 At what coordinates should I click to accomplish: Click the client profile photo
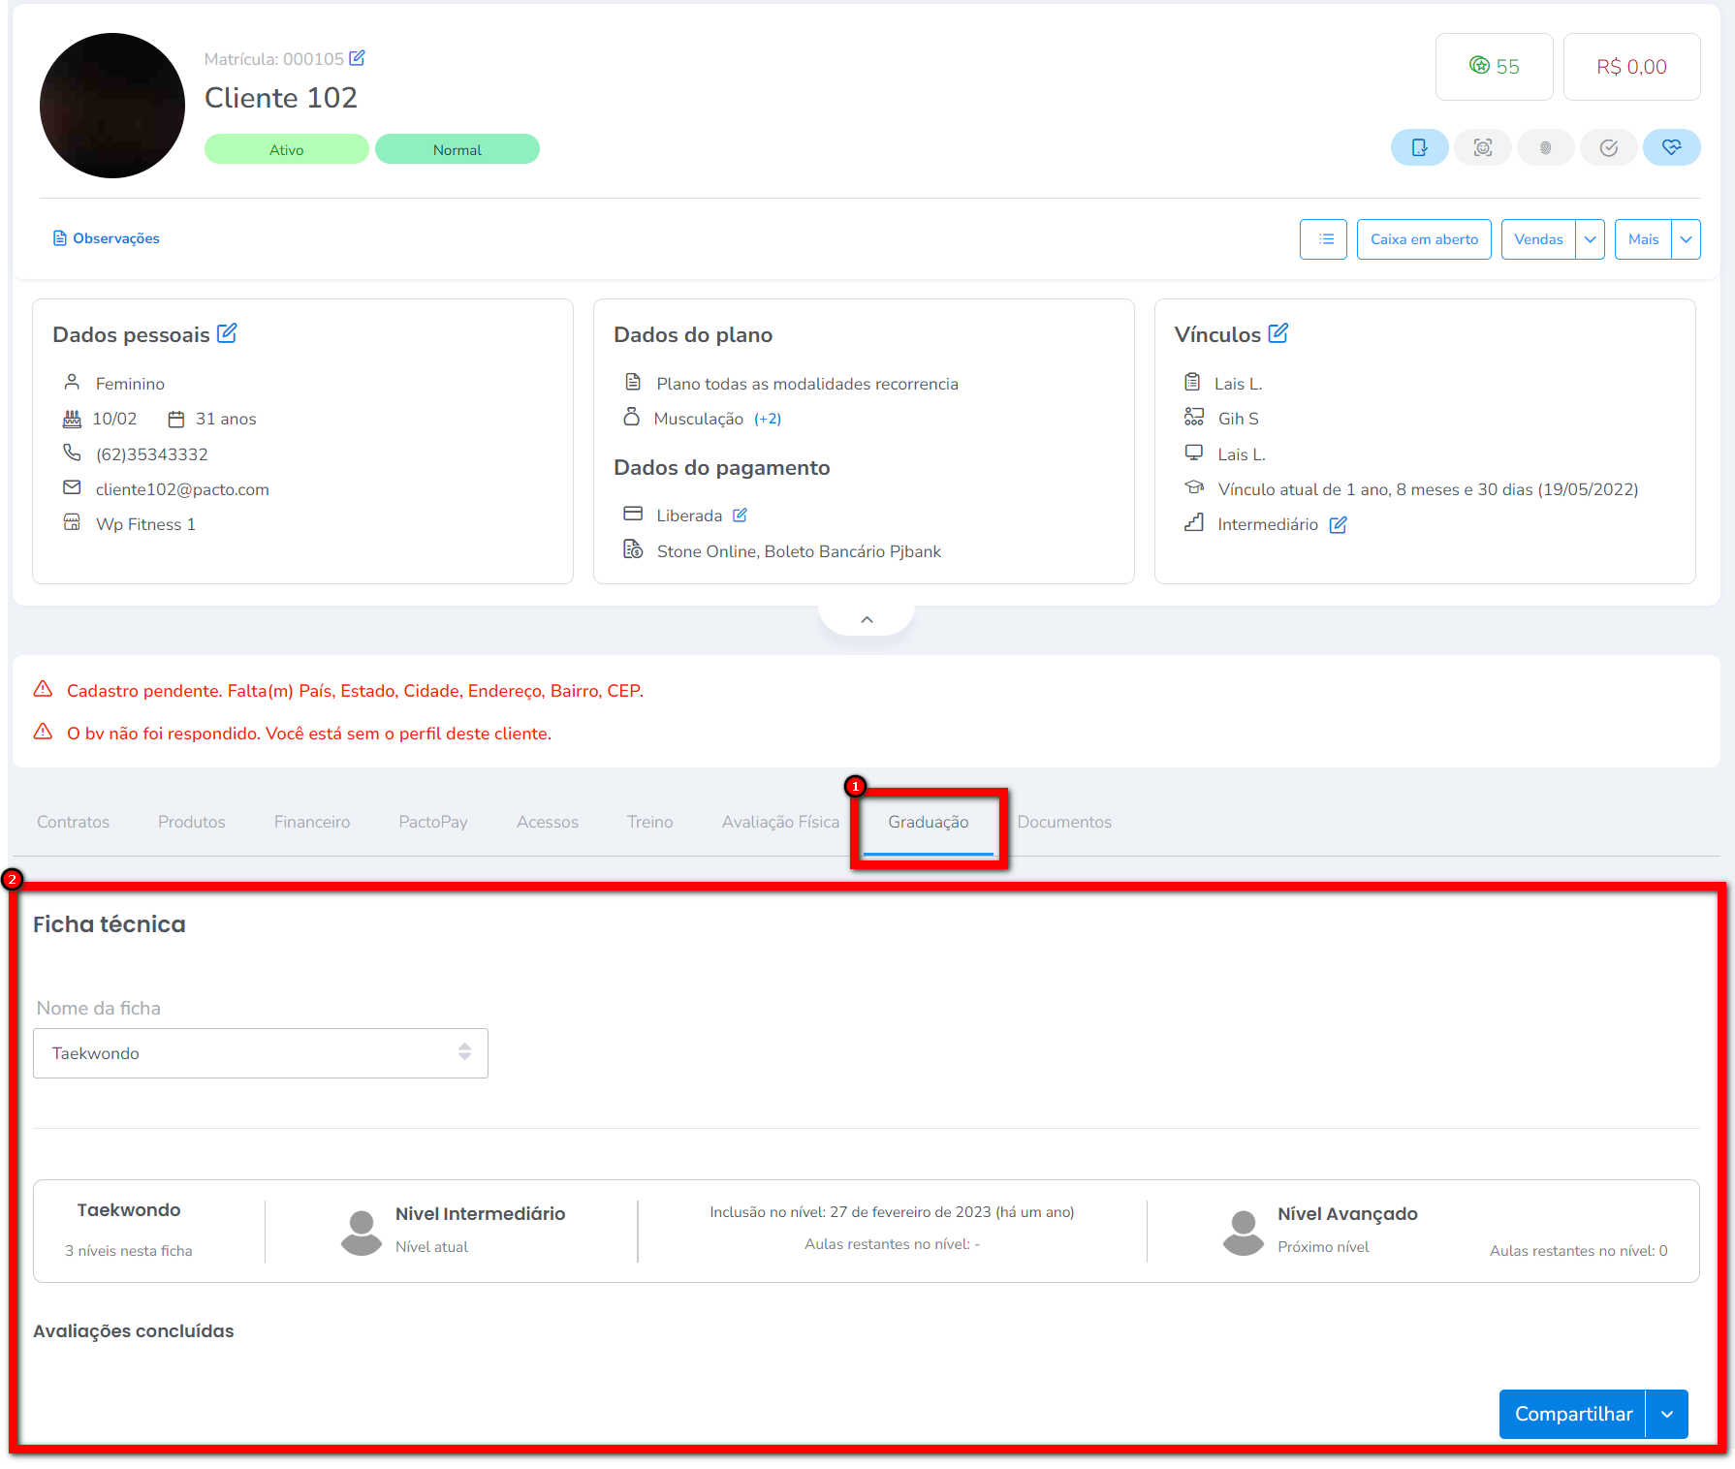112,106
